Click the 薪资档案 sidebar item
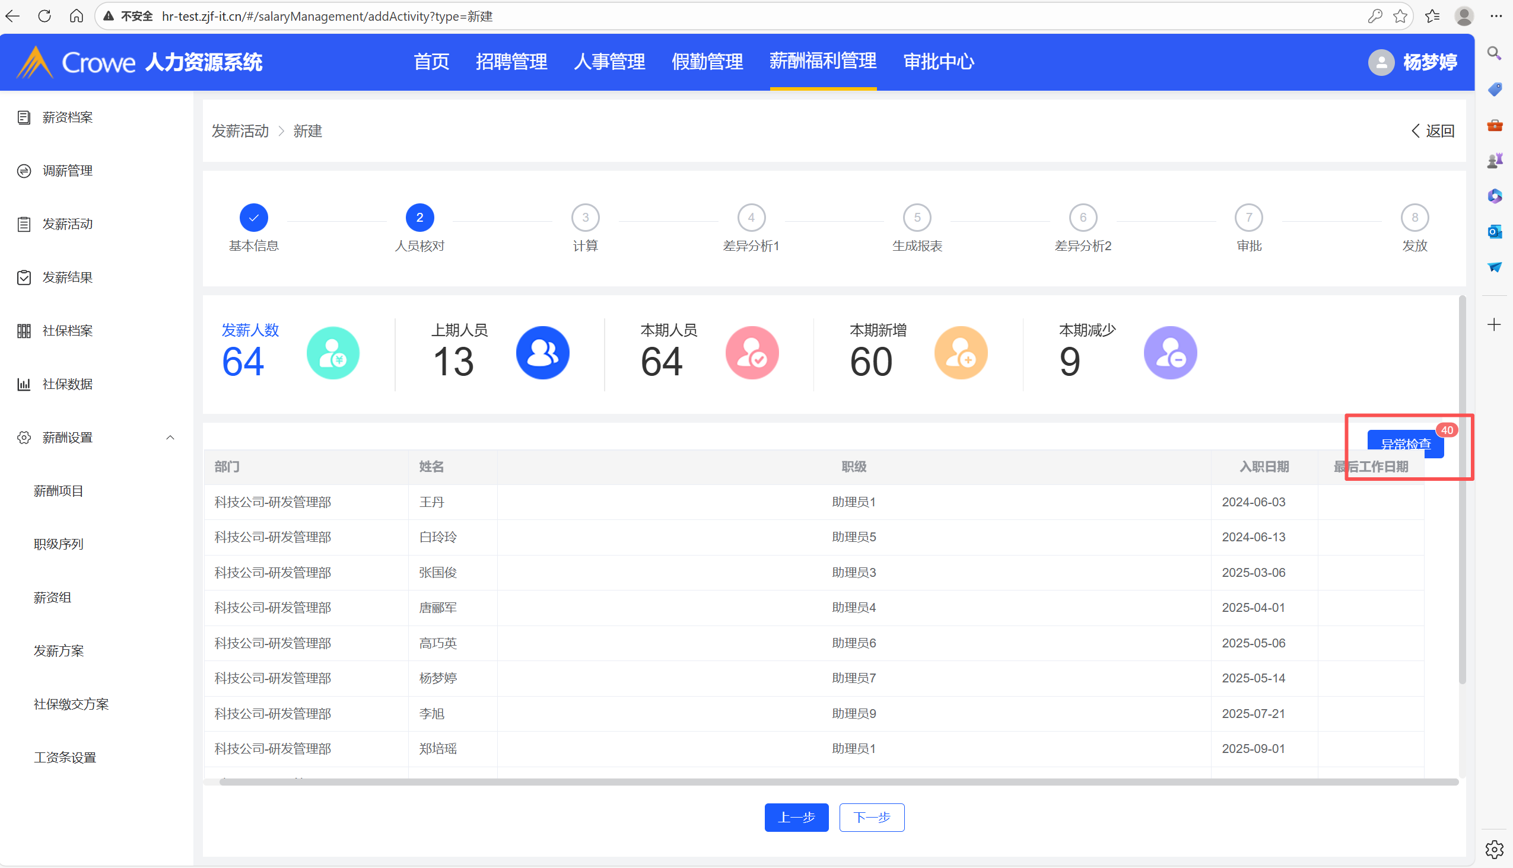The width and height of the screenshot is (1513, 868). [67, 117]
